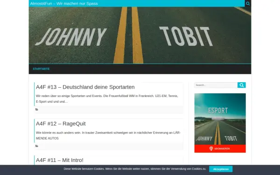Viewport: 280px width, 175px height.
Task: Open site title Almost4Fun – Wir machen nur Spass
Action: click(64, 3)
